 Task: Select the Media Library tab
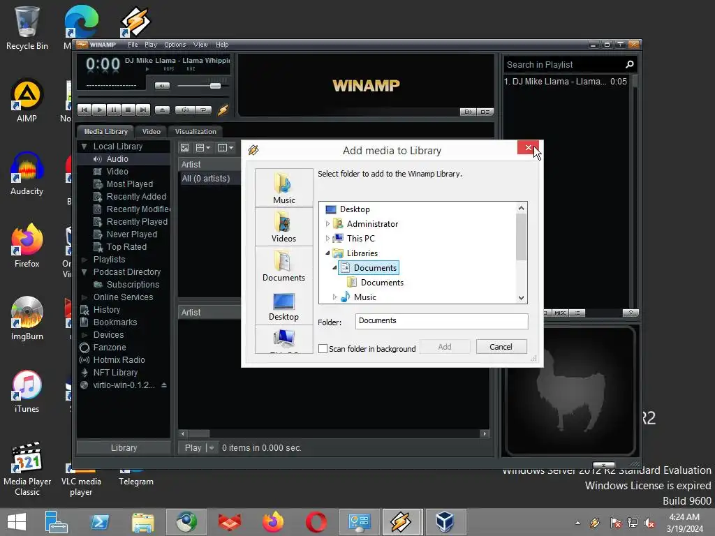[106, 132]
